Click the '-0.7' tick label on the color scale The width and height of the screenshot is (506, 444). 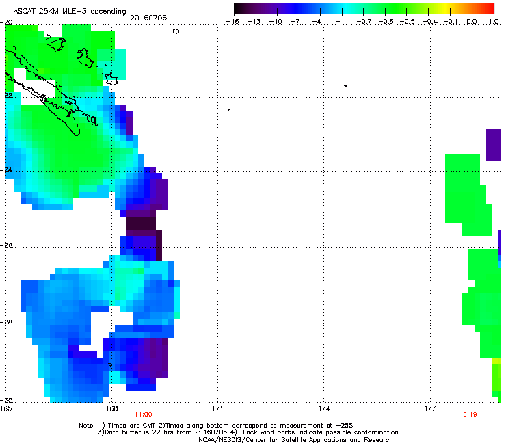[x=364, y=22]
